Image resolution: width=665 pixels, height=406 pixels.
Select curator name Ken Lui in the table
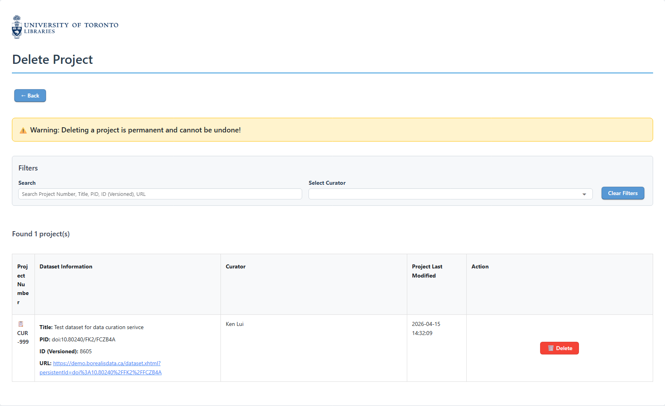click(234, 324)
